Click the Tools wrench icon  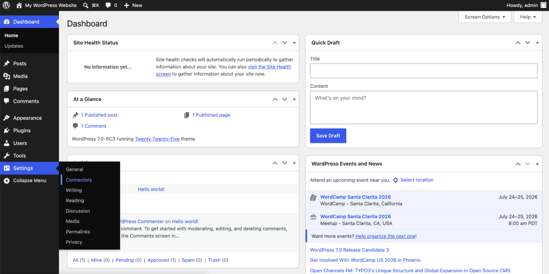[6, 156]
